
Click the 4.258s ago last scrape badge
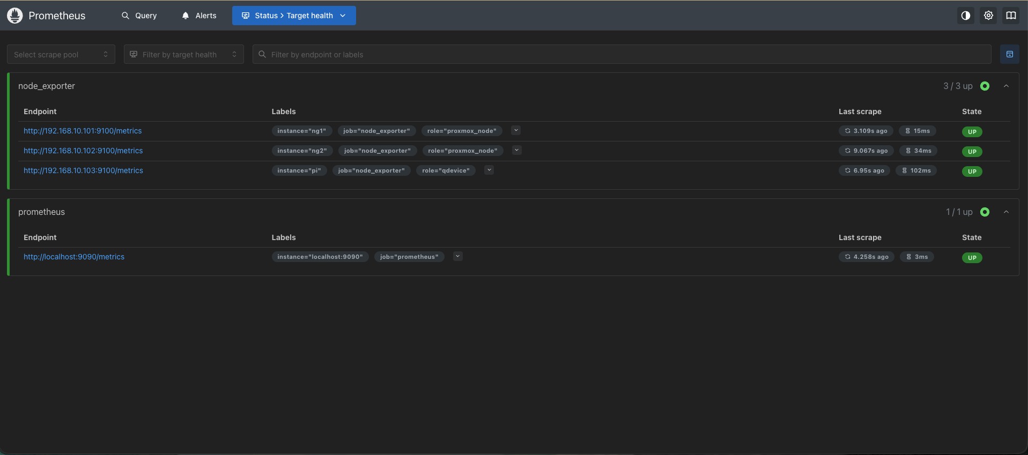(867, 257)
